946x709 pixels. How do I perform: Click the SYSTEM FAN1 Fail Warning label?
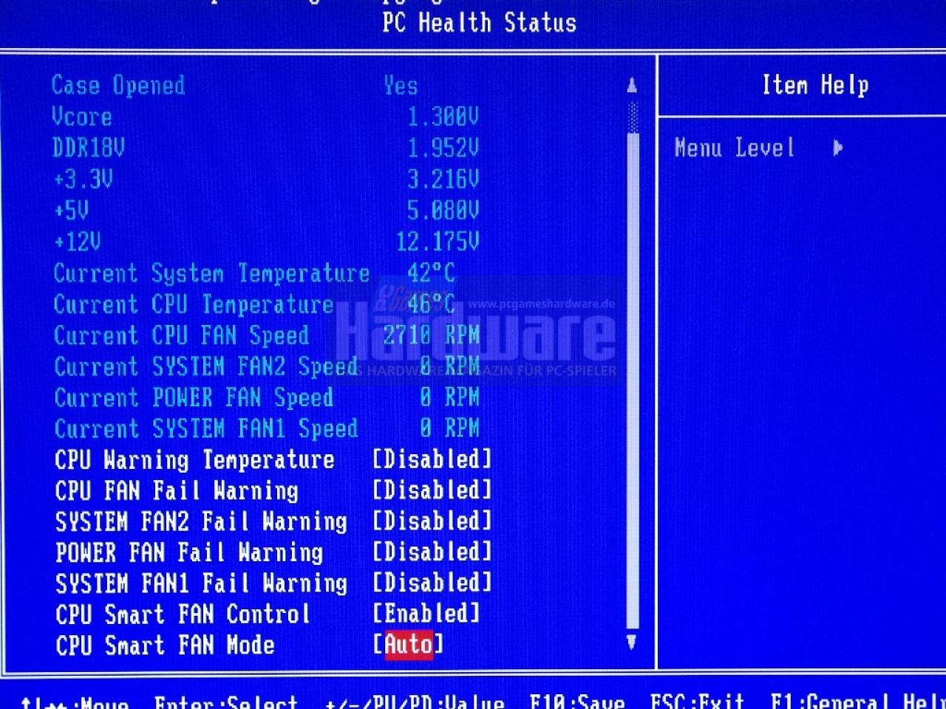point(201,584)
